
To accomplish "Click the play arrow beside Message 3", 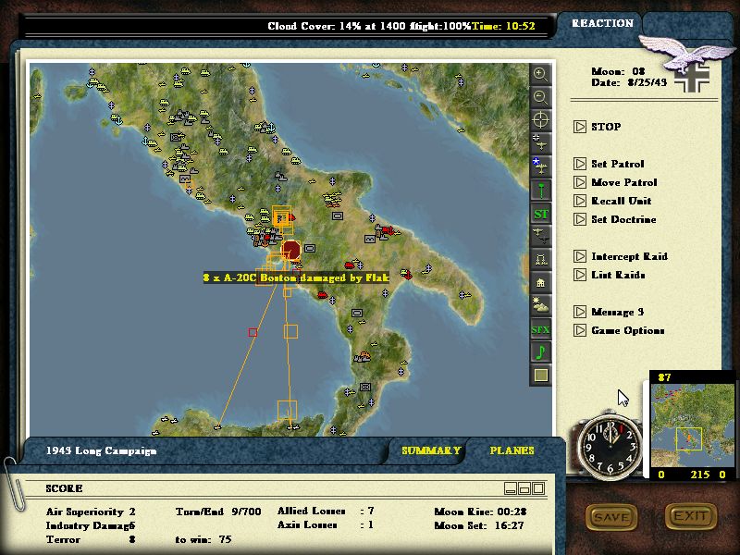I will click(x=580, y=312).
